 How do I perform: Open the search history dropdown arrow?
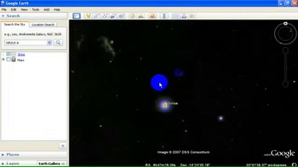click(49, 43)
